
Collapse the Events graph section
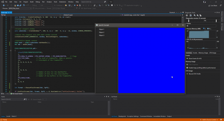tap(186, 24)
